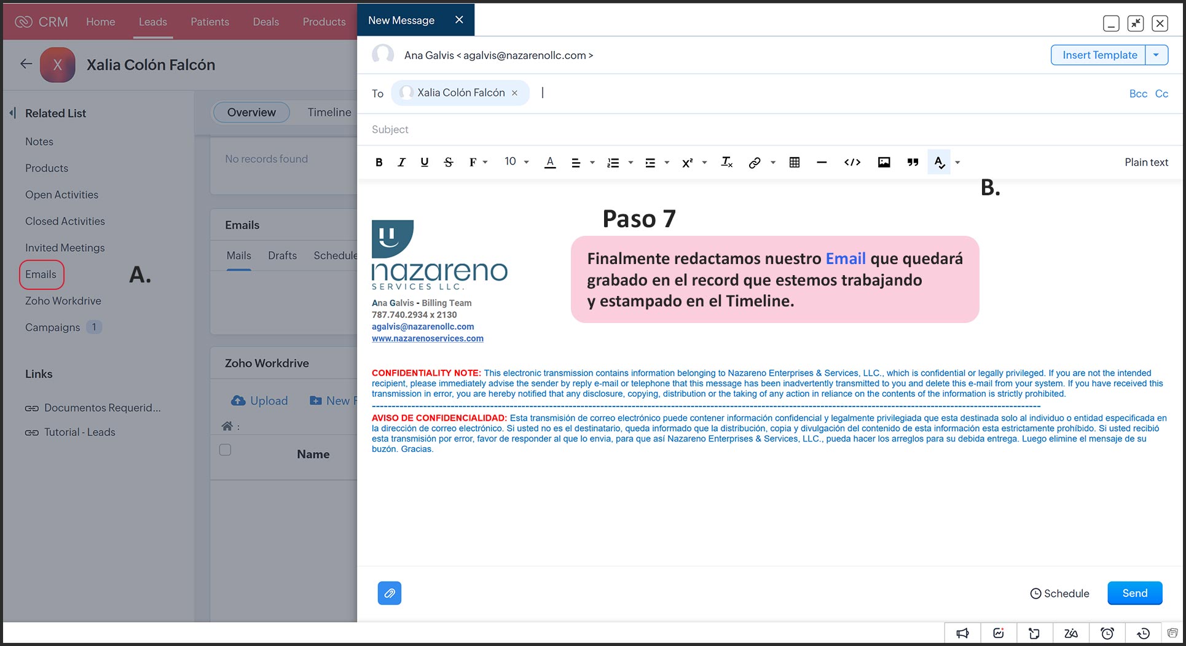Attach a file using the paperclip icon
This screenshot has width=1186, height=646.
pos(389,593)
